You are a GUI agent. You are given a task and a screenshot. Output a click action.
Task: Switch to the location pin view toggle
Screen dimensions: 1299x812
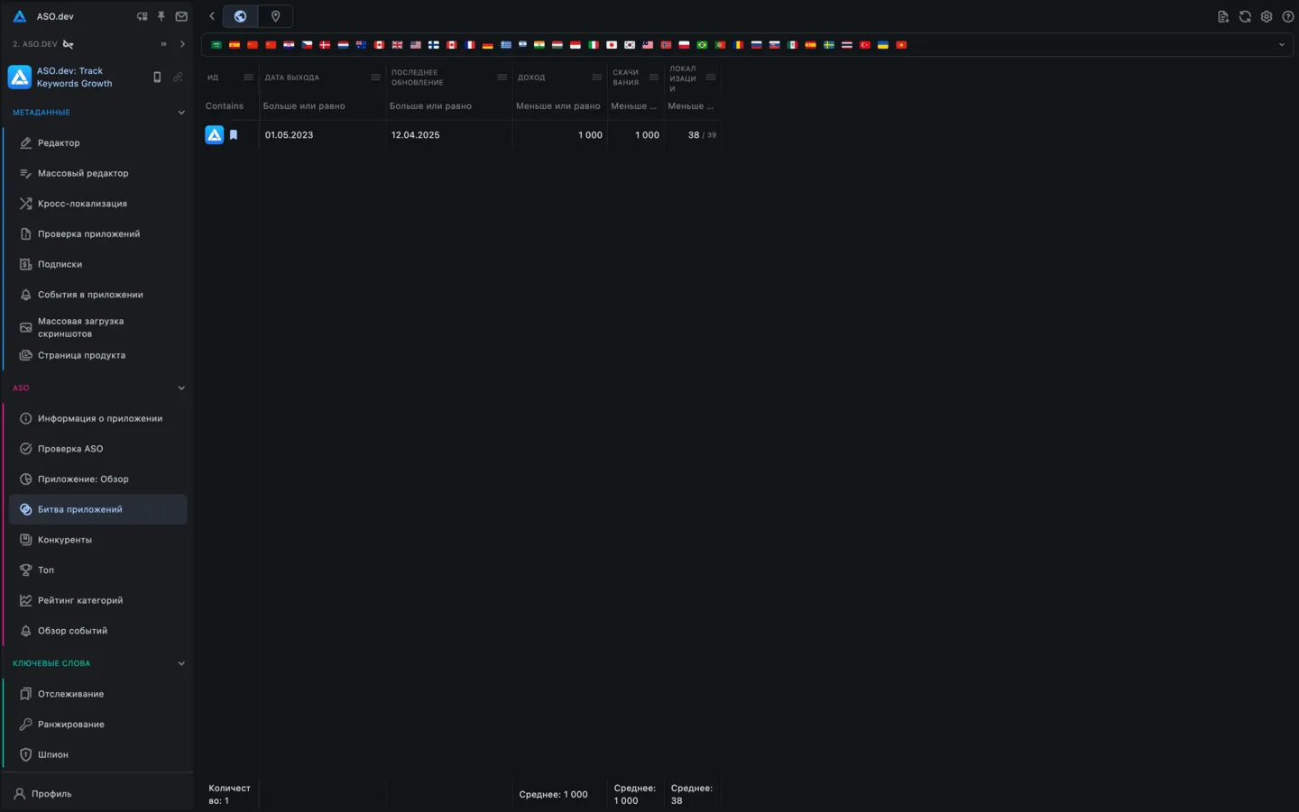point(275,16)
